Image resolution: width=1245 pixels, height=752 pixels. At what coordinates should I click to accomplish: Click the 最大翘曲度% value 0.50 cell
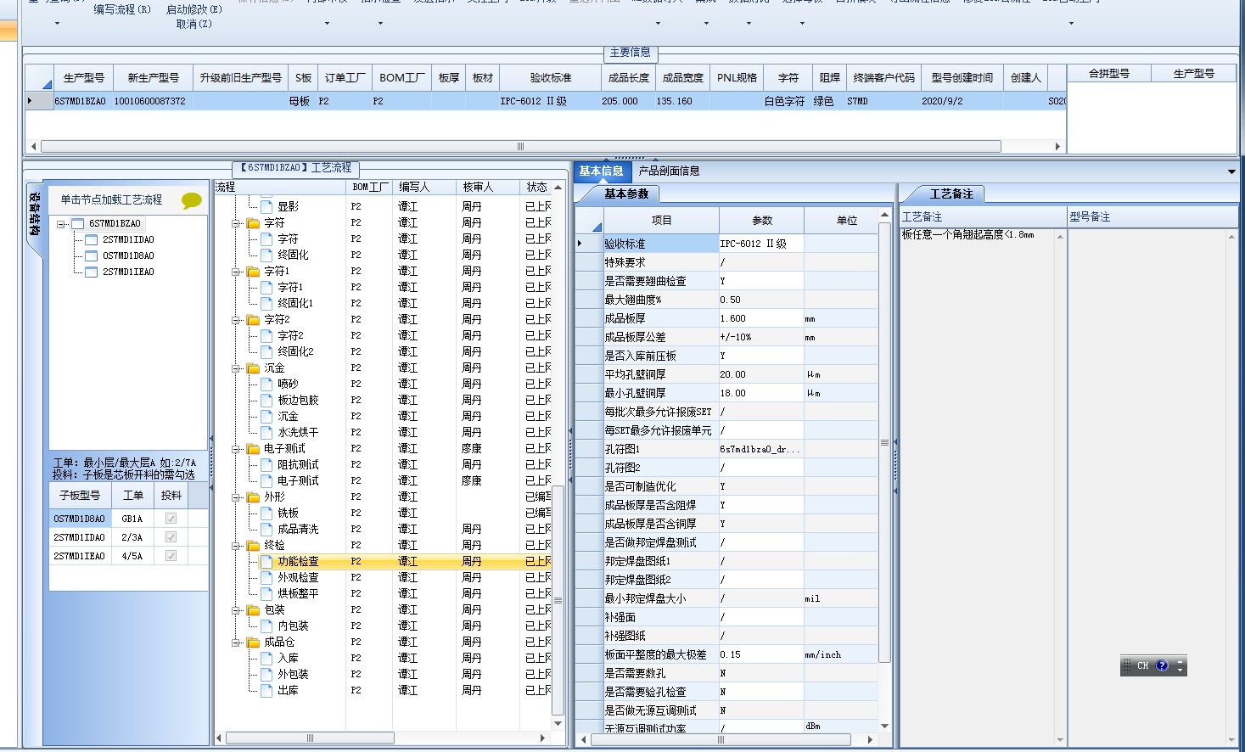pyautogui.click(x=761, y=300)
